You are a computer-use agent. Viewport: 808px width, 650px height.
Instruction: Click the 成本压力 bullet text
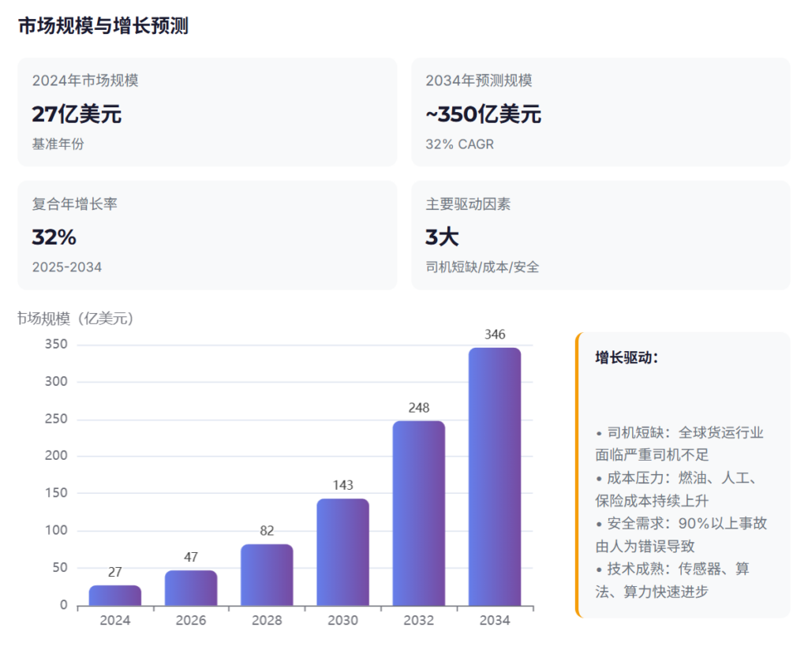coord(679,489)
